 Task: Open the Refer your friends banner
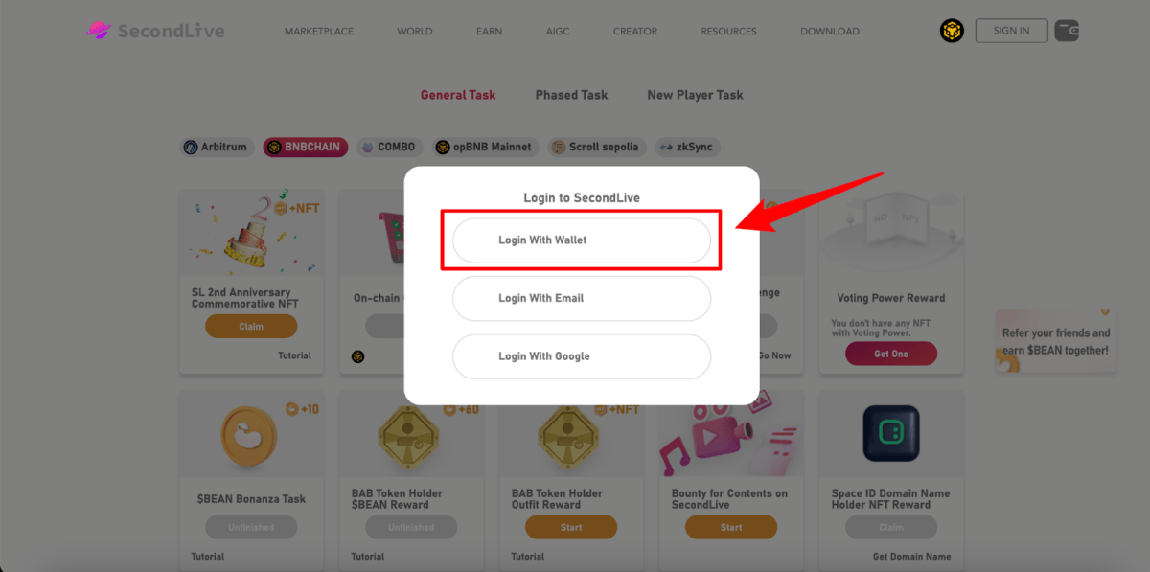point(1054,340)
